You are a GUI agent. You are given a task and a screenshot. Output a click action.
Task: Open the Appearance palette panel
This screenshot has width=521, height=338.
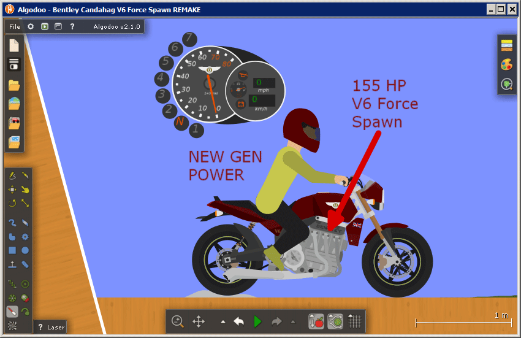coord(507,64)
